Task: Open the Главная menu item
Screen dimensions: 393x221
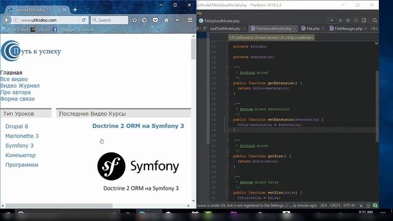Action: coord(11,72)
